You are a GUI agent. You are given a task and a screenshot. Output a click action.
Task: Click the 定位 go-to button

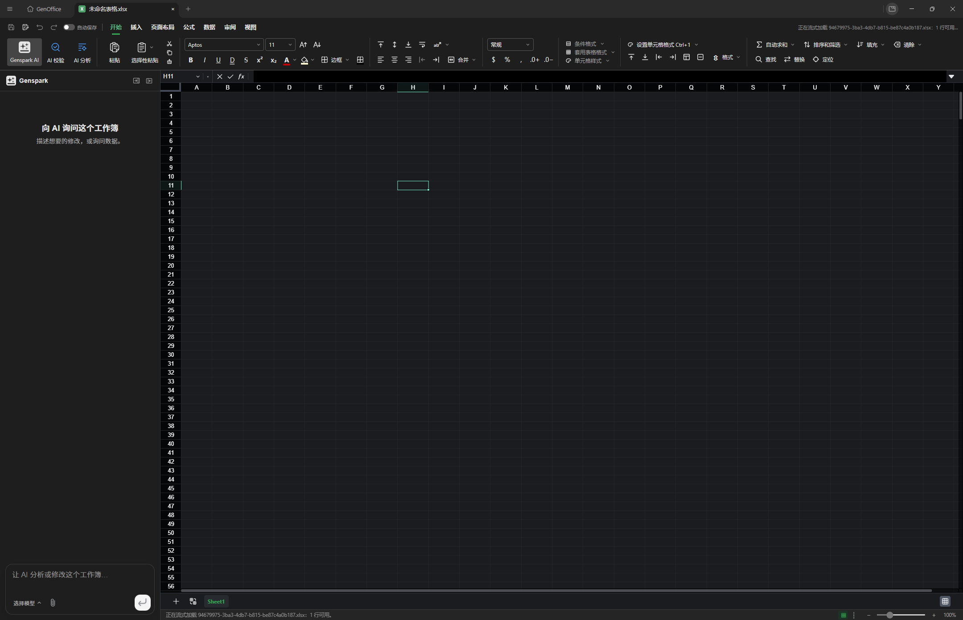823,59
